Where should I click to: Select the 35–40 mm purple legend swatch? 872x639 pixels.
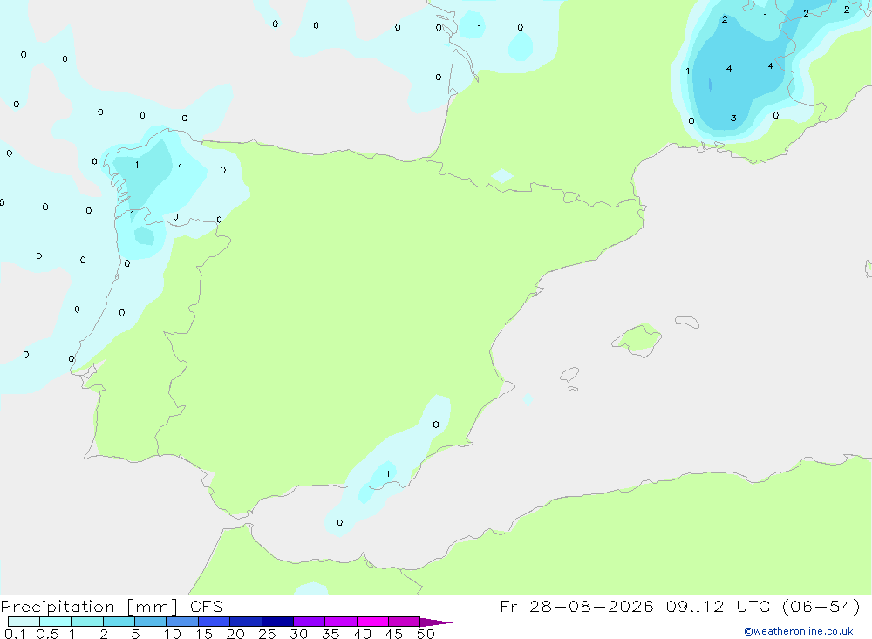[341, 622]
